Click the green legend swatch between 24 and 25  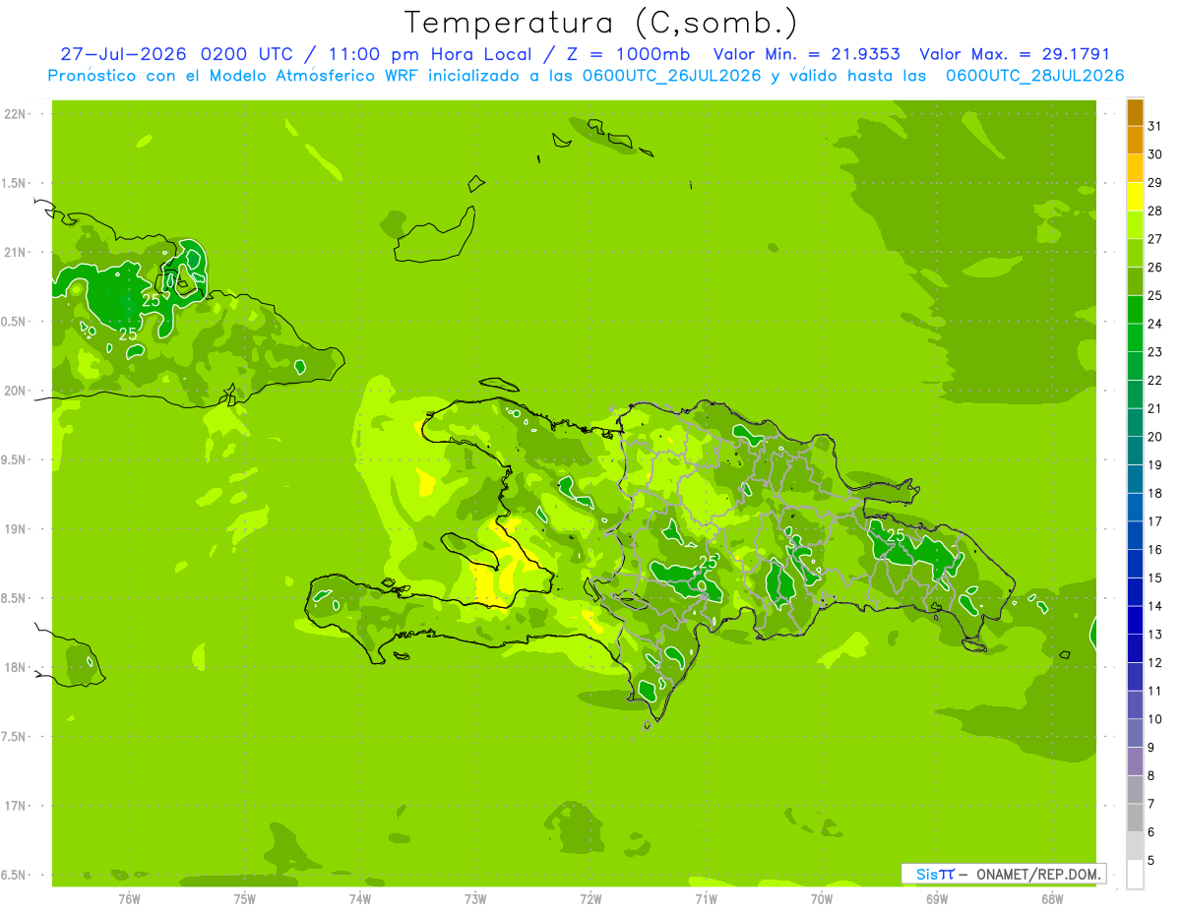click(x=1135, y=310)
